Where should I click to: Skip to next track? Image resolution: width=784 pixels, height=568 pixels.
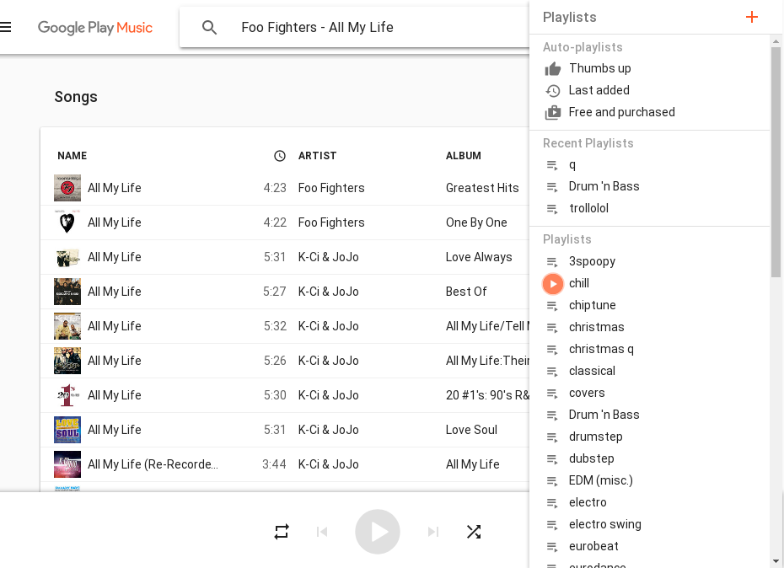pyautogui.click(x=433, y=532)
